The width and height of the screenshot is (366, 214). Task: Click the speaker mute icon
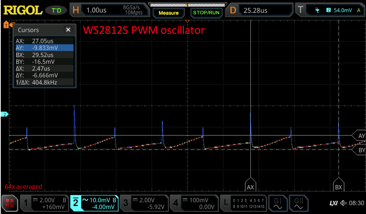[x=343, y=203]
